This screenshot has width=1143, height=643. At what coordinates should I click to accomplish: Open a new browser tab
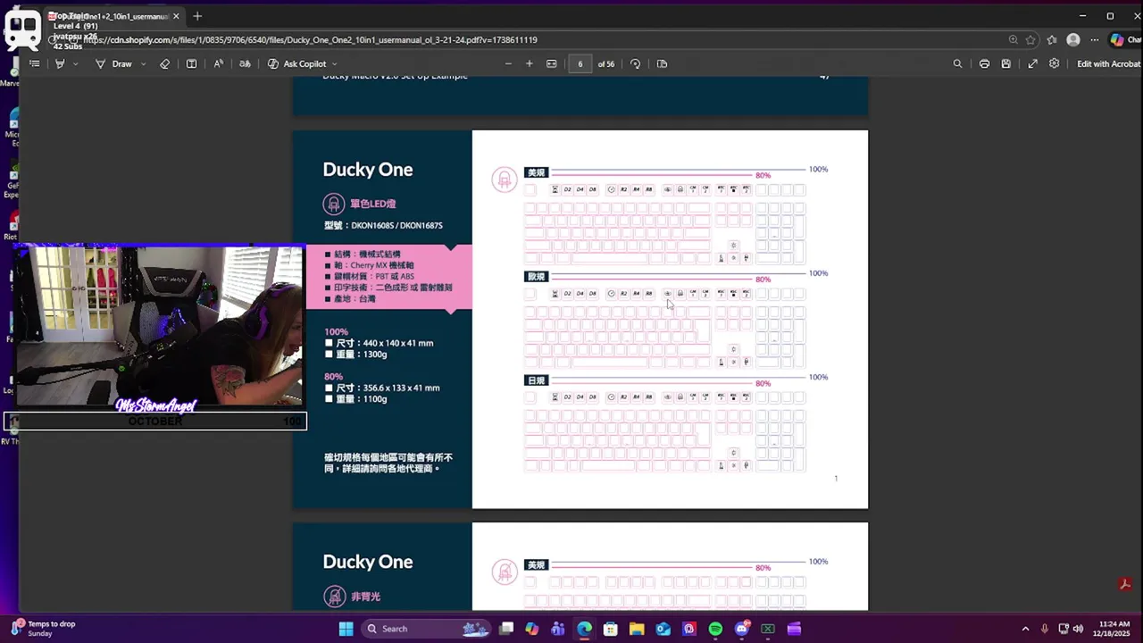click(197, 16)
